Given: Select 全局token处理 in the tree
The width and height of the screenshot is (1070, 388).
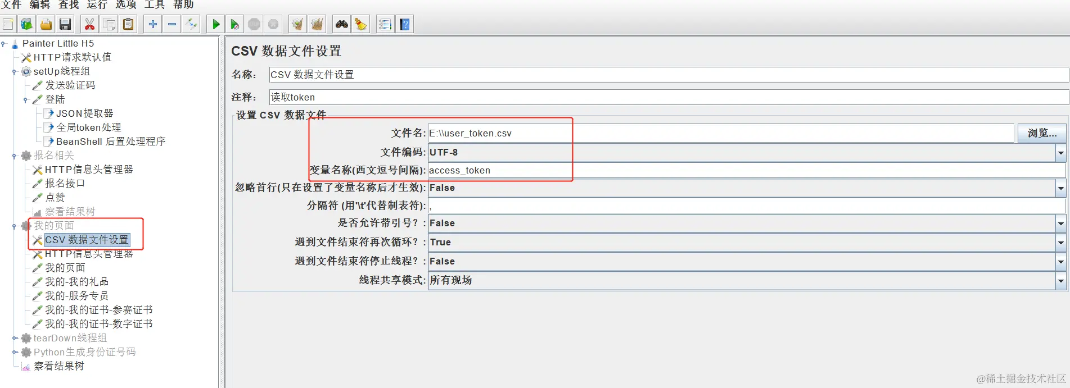Looking at the screenshot, I should (88, 127).
